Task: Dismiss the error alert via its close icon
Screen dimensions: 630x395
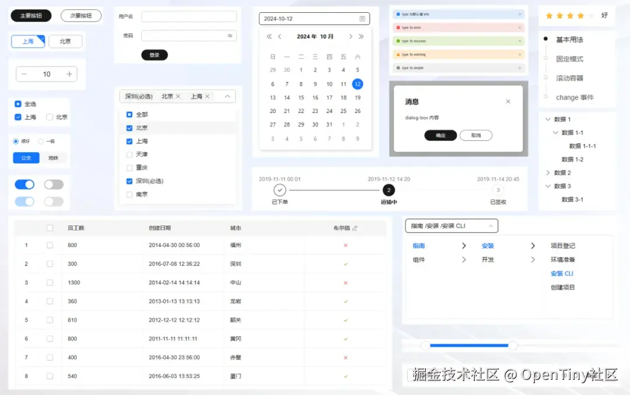Action: pos(521,26)
